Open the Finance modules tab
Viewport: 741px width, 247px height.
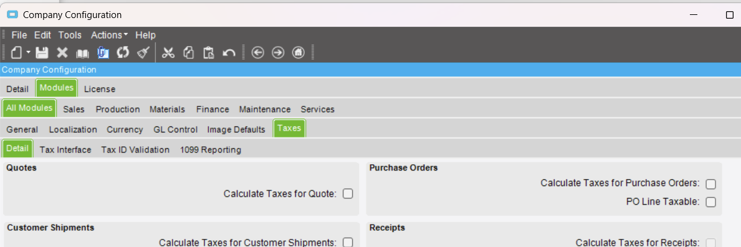[213, 109]
